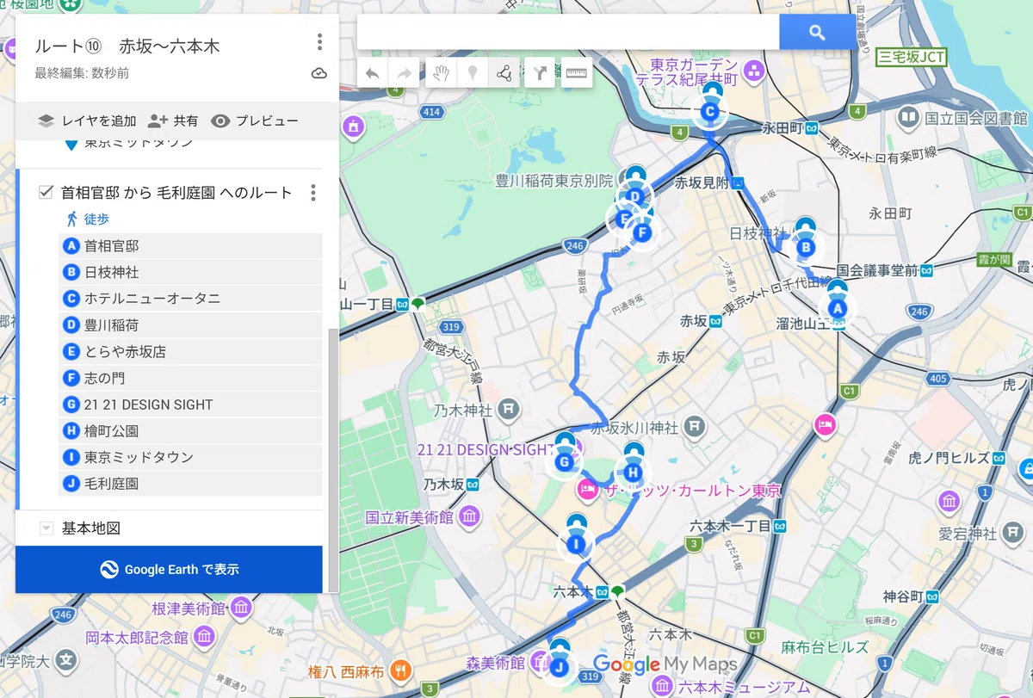1033x698 pixels.
Task: Select the add directions tool
Action: point(540,73)
